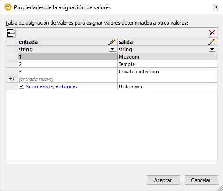The height and width of the screenshot is (191, 223).
Task: Select the Museum output cell
Action: [x=167, y=57]
